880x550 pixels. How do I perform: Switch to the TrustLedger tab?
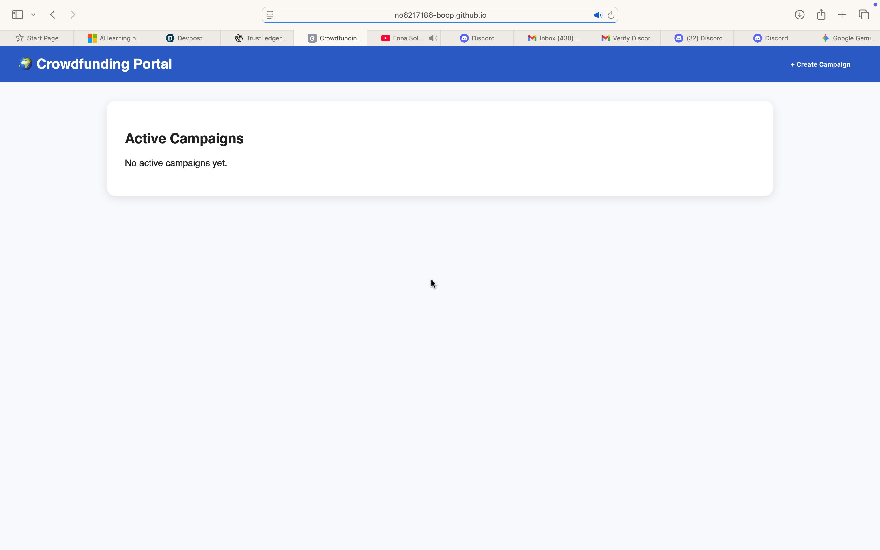pyautogui.click(x=260, y=38)
